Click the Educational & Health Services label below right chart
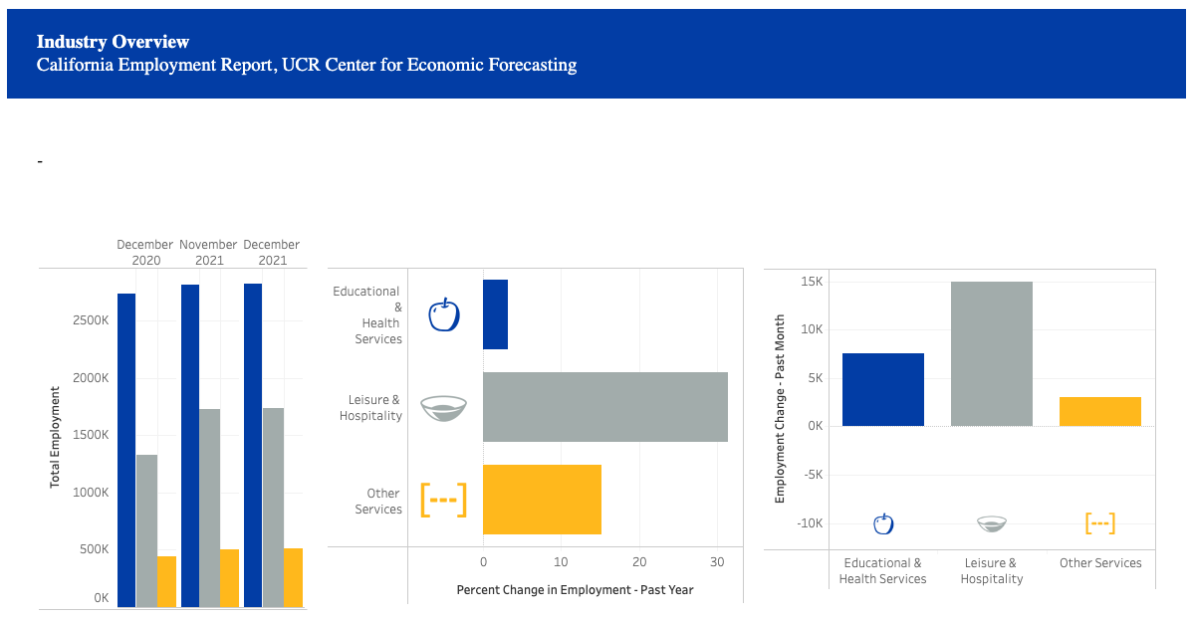This screenshot has width=1193, height=618. coord(883,569)
